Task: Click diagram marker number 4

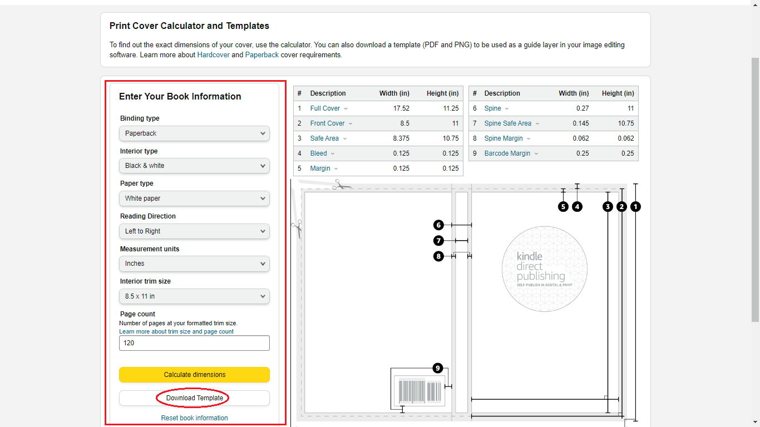Action: pyautogui.click(x=578, y=206)
